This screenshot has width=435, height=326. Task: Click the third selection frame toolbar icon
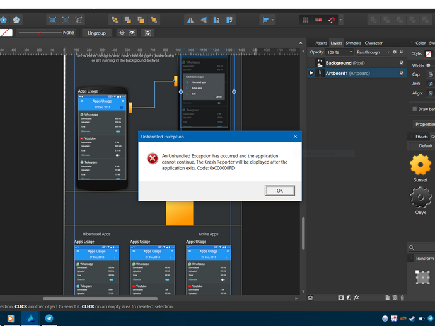click(x=79, y=20)
